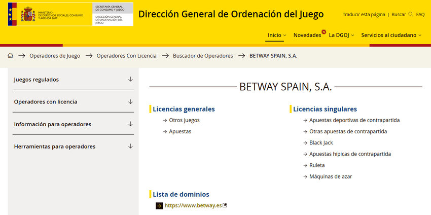Screen dimensions: 431x215
Task: Open the Novedades menu item
Action: coord(307,35)
